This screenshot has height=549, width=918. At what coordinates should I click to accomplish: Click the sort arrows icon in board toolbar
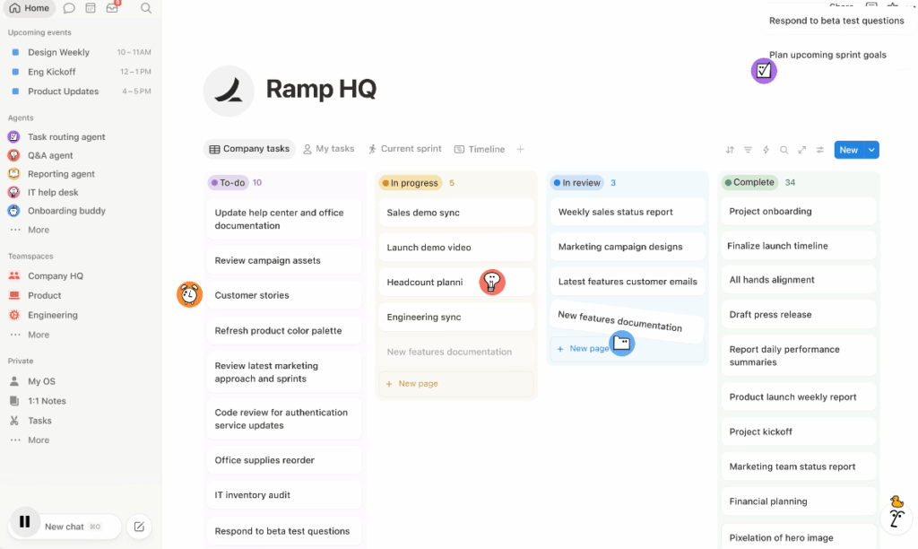tap(730, 150)
